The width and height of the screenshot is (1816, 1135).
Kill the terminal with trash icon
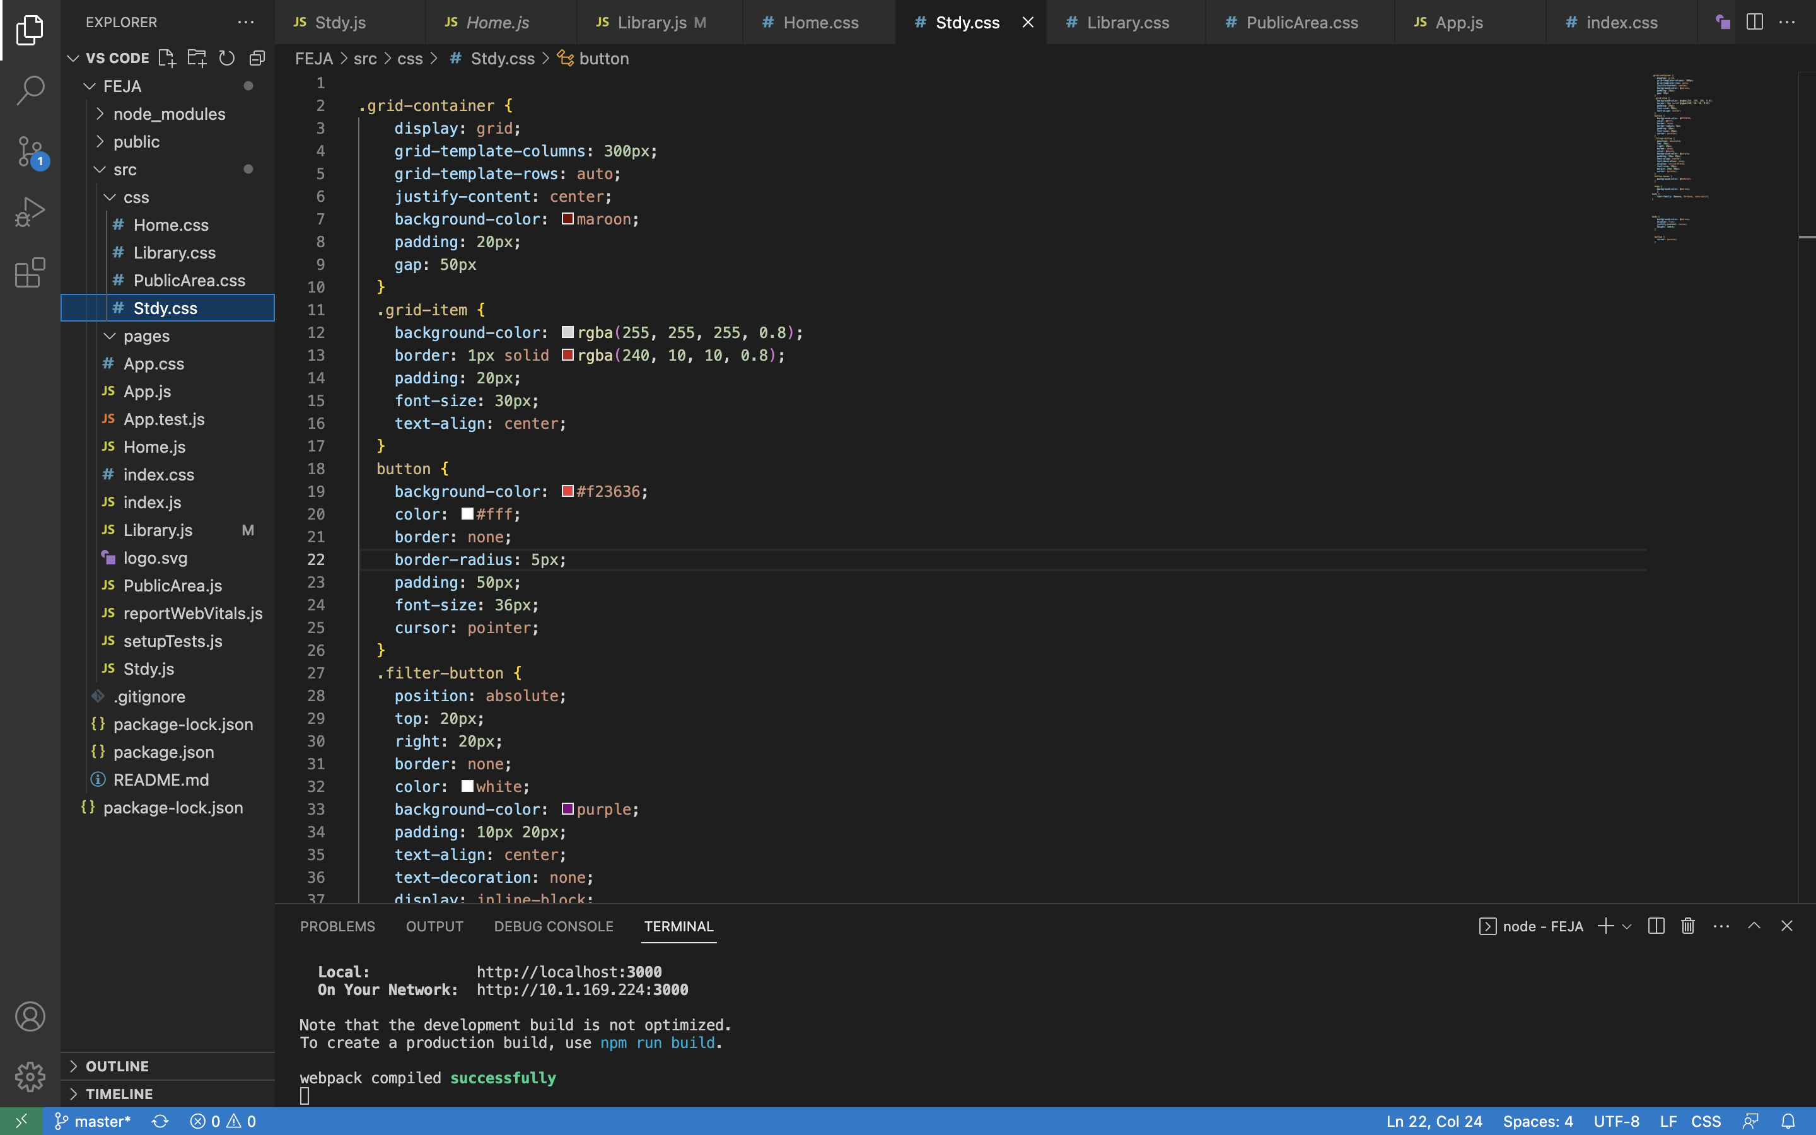[1687, 926]
